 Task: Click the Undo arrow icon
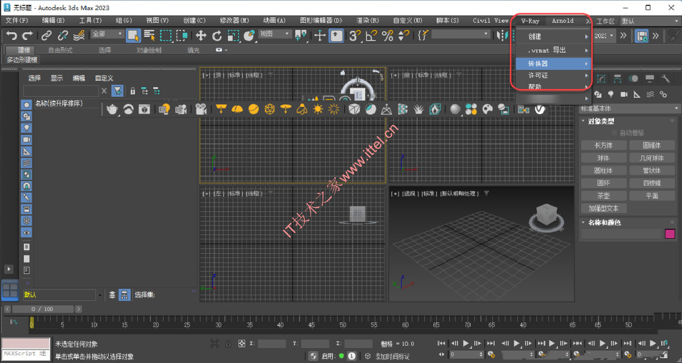(x=12, y=36)
